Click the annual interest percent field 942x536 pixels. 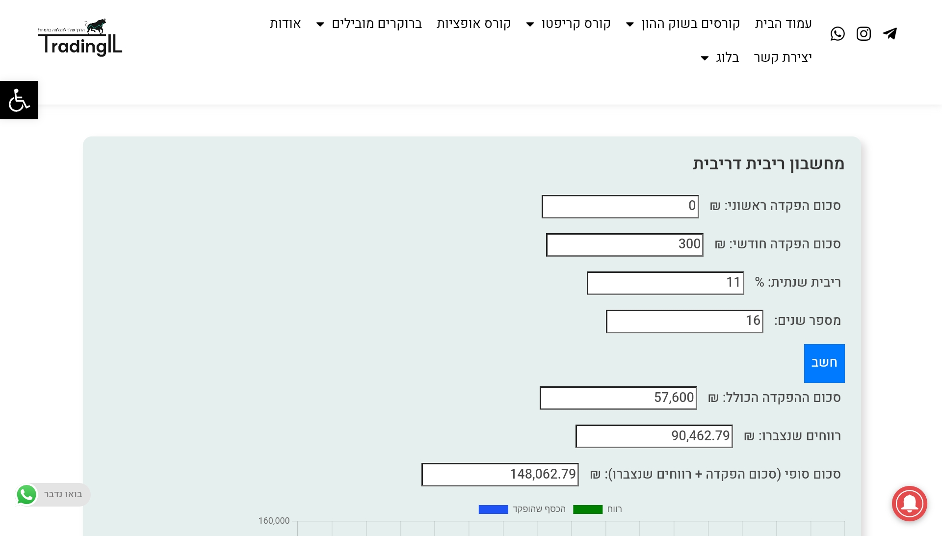[665, 283]
